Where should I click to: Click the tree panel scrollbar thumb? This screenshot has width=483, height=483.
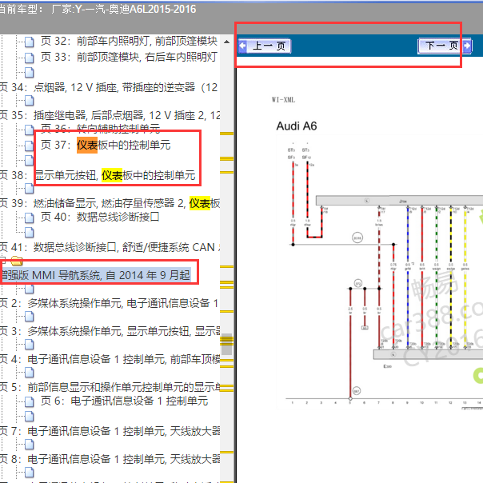pyautogui.click(x=227, y=344)
